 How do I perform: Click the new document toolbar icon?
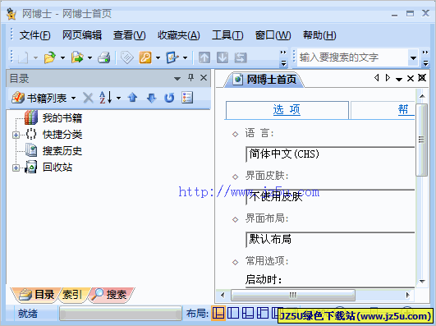click(23, 57)
